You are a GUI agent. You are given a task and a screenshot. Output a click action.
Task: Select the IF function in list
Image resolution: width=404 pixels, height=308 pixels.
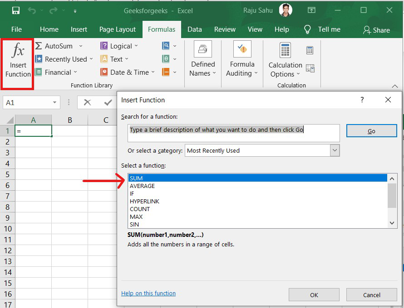tap(258, 193)
